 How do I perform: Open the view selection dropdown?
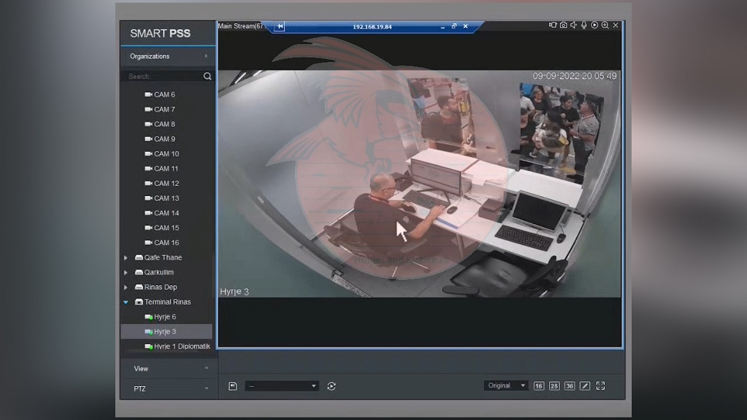282,386
